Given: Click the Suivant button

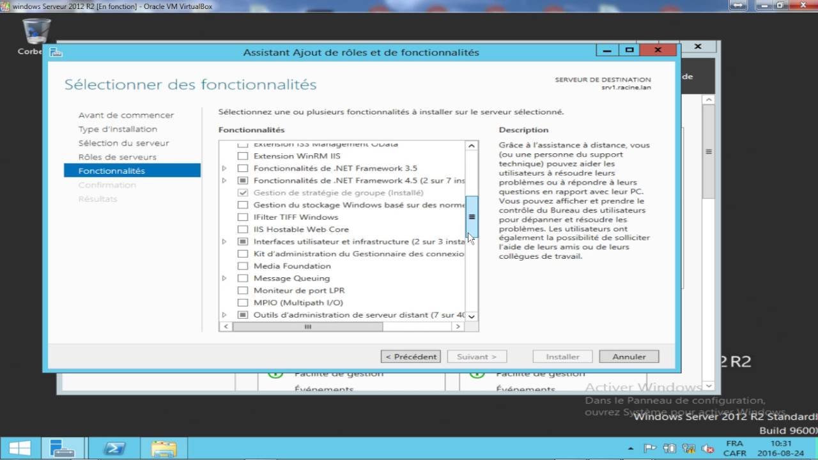Looking at the screenshot, I should pyautogui.click(x=477, y=356).
